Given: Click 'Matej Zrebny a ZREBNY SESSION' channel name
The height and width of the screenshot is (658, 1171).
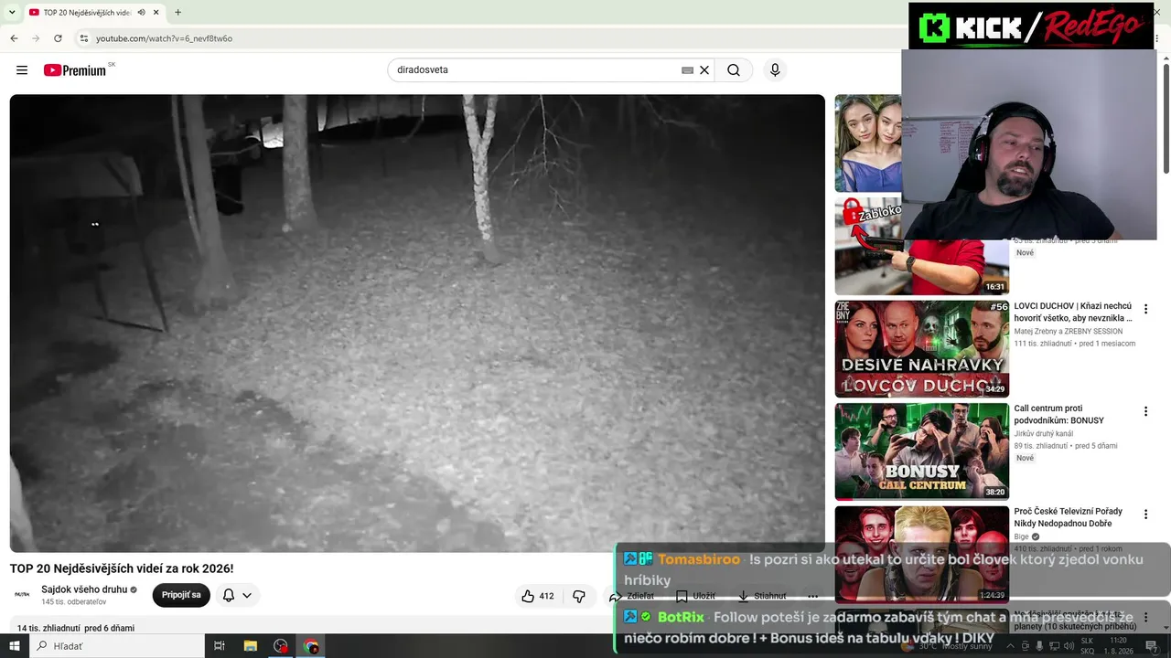Looking at the screenshot, I should click(1068, 331).
